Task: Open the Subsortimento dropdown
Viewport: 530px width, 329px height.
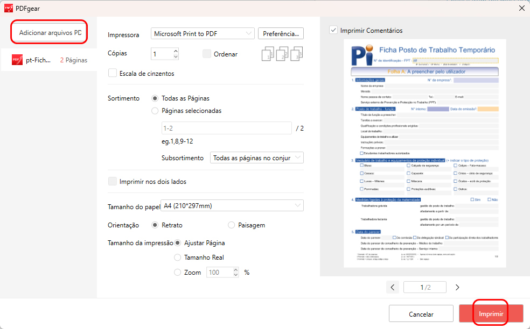Action: [257, 157]
